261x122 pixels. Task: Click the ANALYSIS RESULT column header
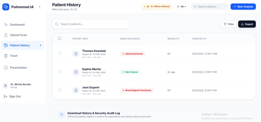[130, 39]
